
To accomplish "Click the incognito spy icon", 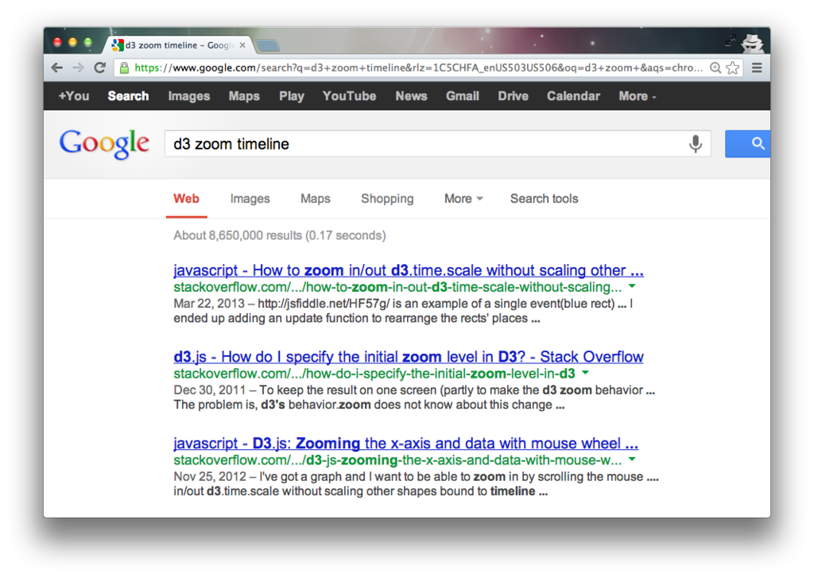I will pyautogui.click(x=752, y=43).
